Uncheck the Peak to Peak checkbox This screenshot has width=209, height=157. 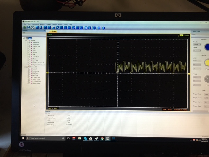pos(30,46)
